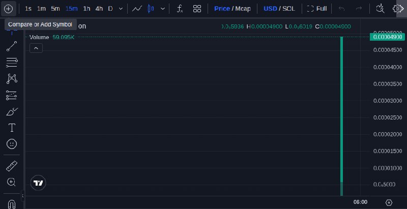Open the indicators fx menu
This screenshot has height=209, width=407.
pos(180,9)
